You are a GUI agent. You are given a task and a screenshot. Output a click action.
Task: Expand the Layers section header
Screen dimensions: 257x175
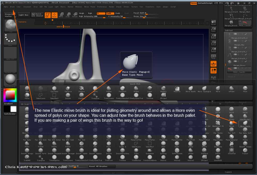click(228, 172)
